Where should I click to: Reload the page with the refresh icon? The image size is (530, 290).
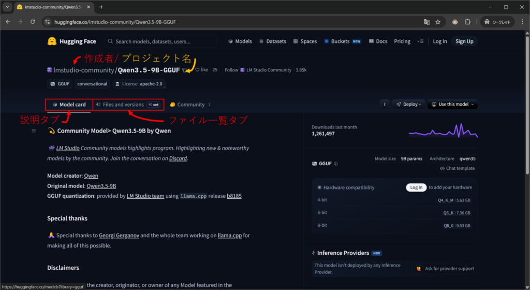(x=33, y=22)
